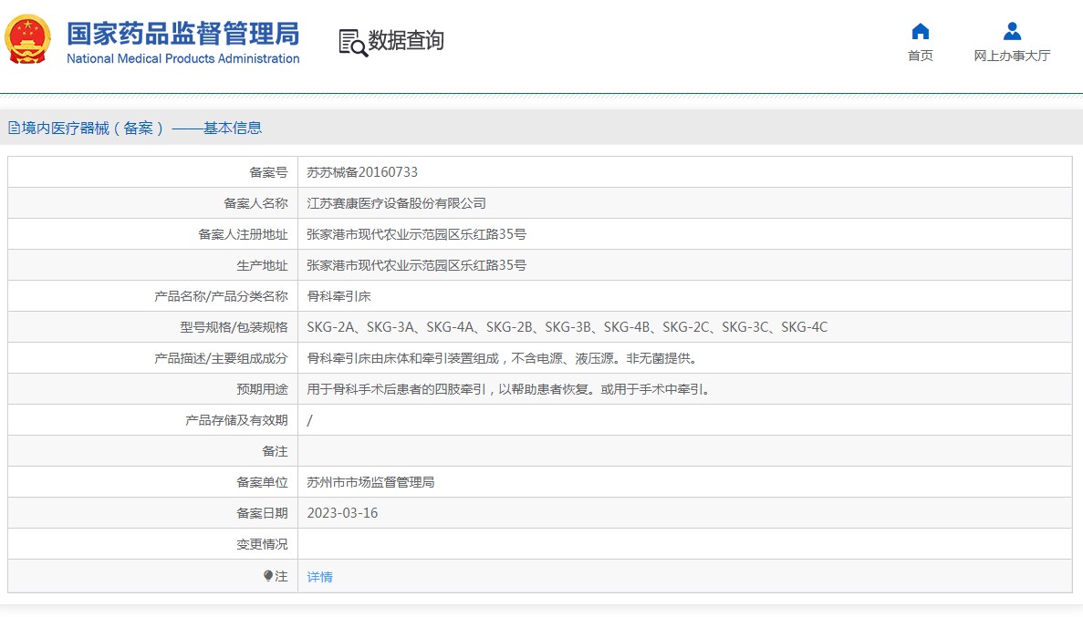Open the 网上办事大厅 user icon
The width and height of the screenshot is (1083, 617).
(1012, 32)
